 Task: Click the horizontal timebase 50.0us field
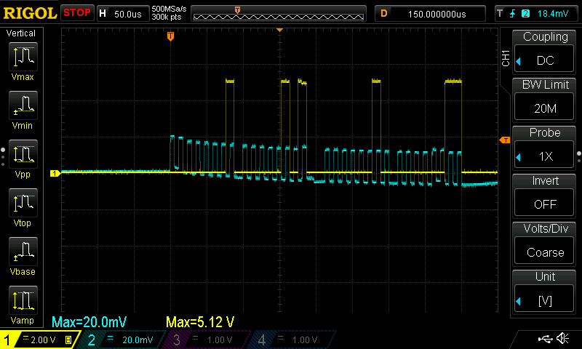[123, 14]
